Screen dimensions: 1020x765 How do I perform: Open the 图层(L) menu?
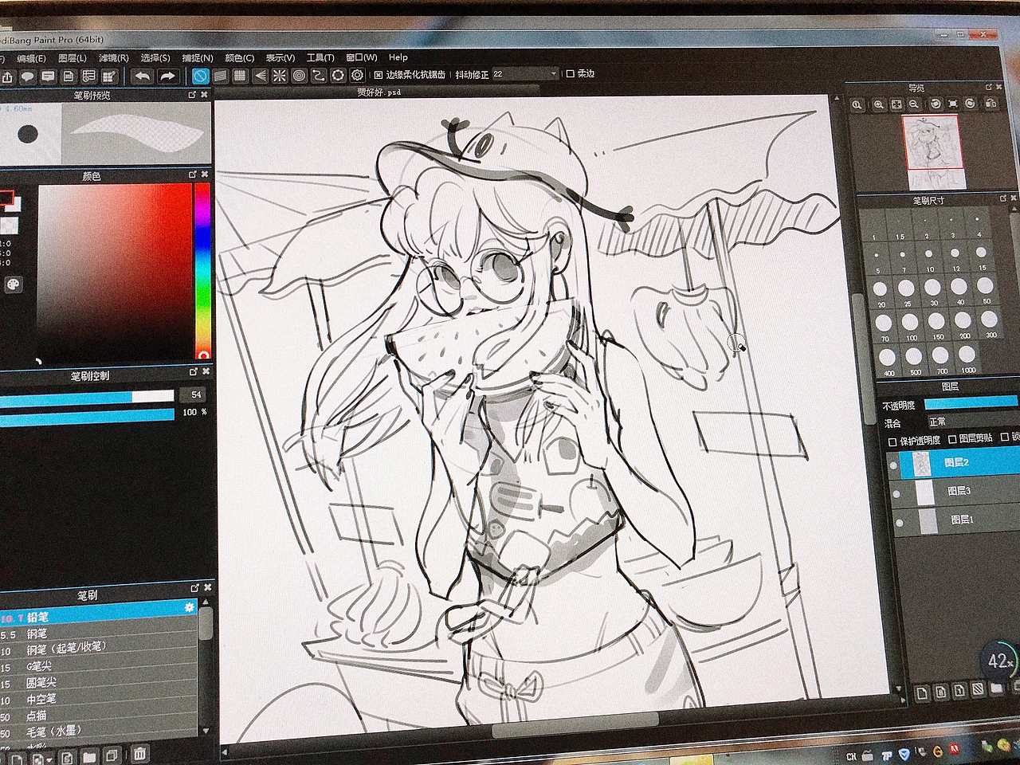(73, 58)
